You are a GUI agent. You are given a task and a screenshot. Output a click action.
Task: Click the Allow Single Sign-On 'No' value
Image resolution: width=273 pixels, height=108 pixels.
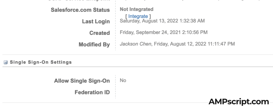(x=123, y=80)
